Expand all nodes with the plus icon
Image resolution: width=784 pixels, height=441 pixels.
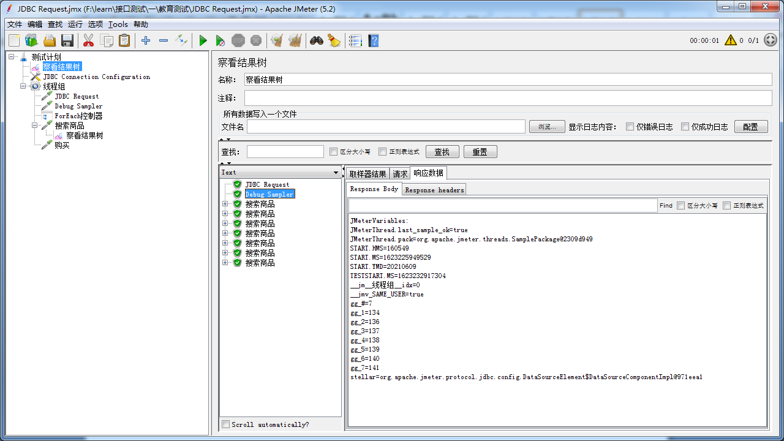click(x=146, y=40)
